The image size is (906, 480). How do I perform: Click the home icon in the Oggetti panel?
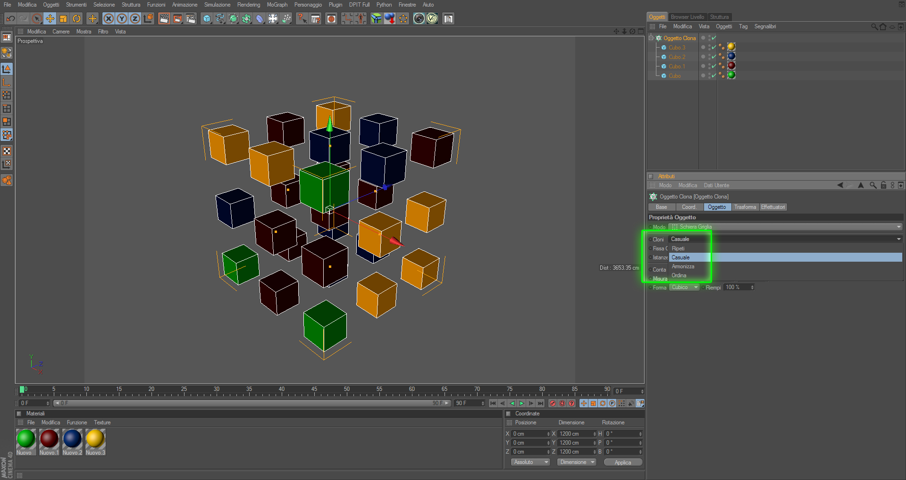(x=883, y=27)
